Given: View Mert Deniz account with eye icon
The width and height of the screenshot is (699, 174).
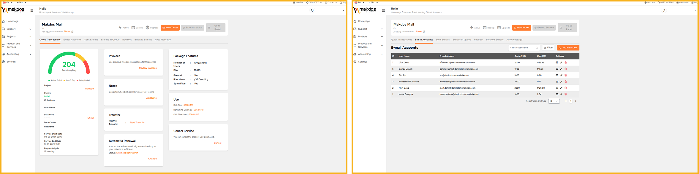Looking at the screenshot, I should click(x=557, y=88).
